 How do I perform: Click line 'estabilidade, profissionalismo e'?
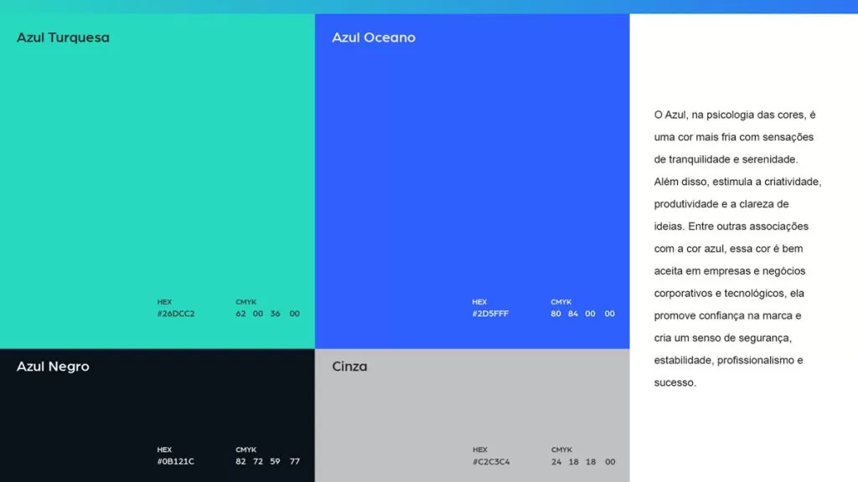(728, 360)
